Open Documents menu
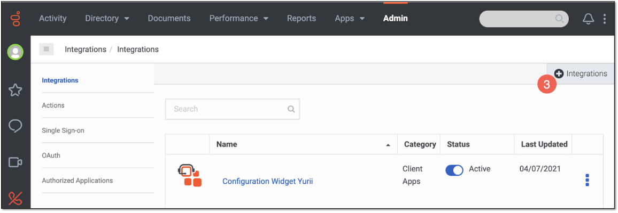This screenshot has width=618, height=213. click(x=169, y=19)
